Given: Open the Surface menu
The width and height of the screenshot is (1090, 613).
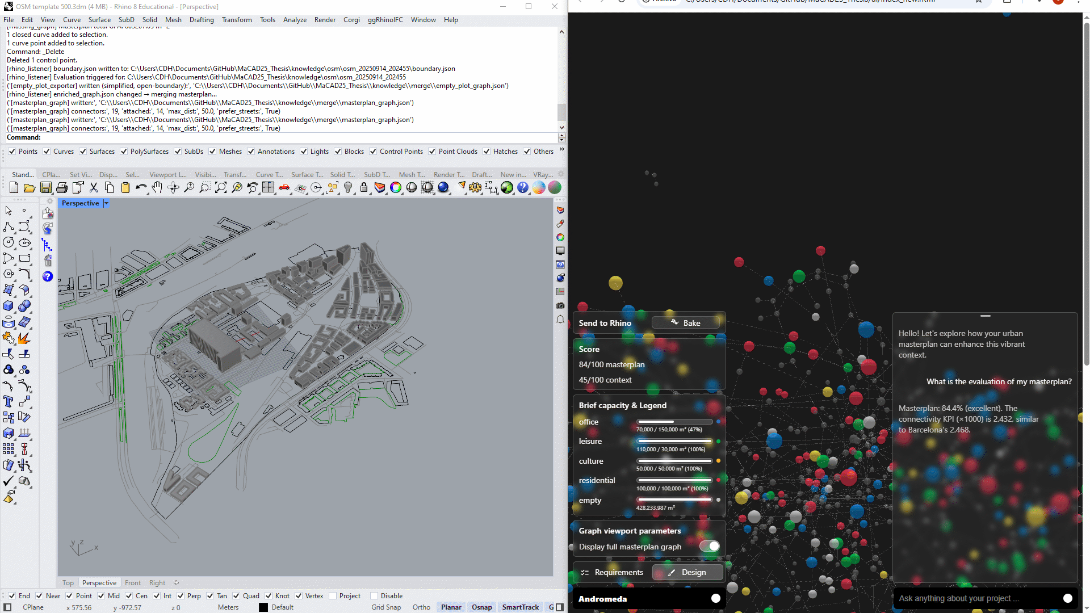Looking at the screenshot, I should 99,20.
